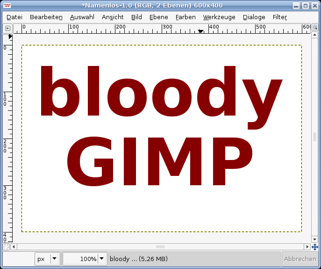Screen dimensions: 321x269
Task: Click the GIMP window icon in title bar
Action: point(7,6)
